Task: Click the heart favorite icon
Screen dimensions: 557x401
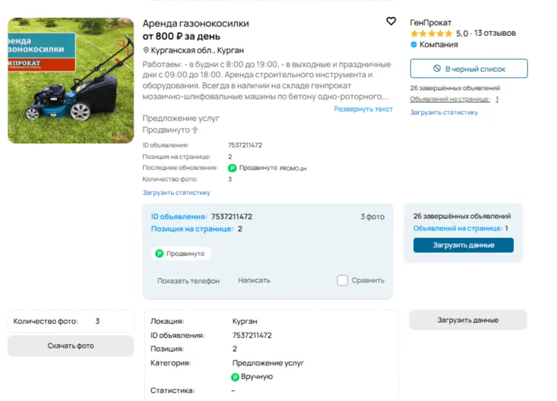Action: point(391,22)
